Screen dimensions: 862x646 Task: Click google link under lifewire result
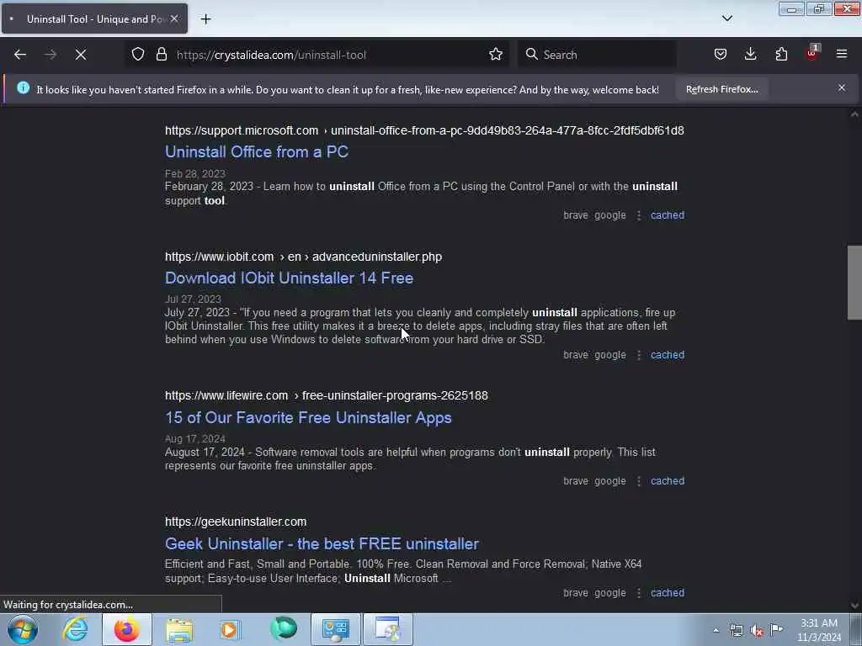click(609, 481)
